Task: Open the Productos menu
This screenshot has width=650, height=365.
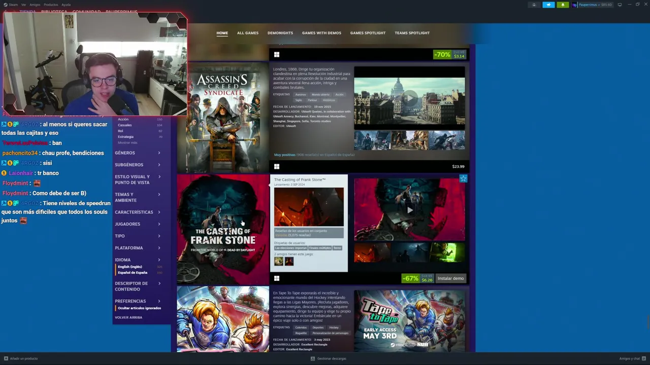Action: (x=51, y=5)
